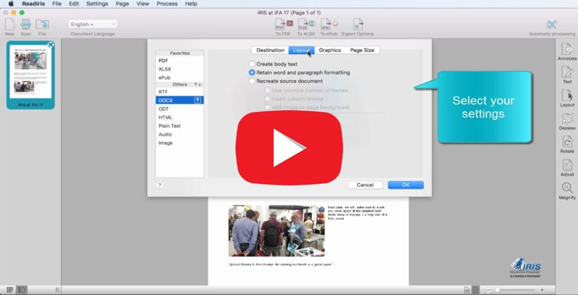
Task: Choose Plain Text output format
Action: (180, 125)
